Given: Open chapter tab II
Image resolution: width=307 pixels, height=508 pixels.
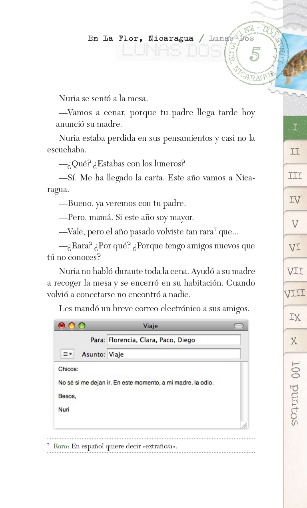Looking at the screenshot, I should pos(295,152).
